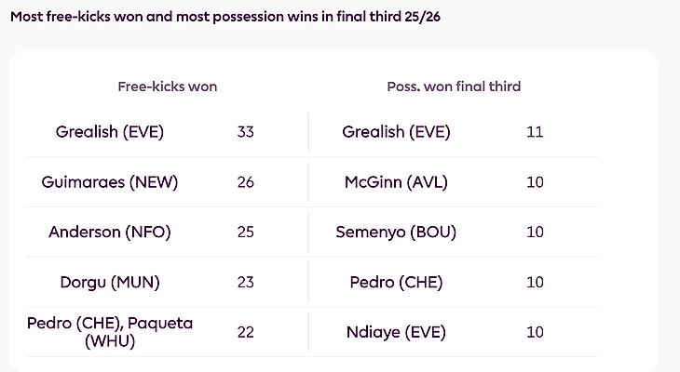The height and width of the screenshot is (372, 680).
Task: Click McGinn (AVL) player name
Action: (x=396, y=182)
